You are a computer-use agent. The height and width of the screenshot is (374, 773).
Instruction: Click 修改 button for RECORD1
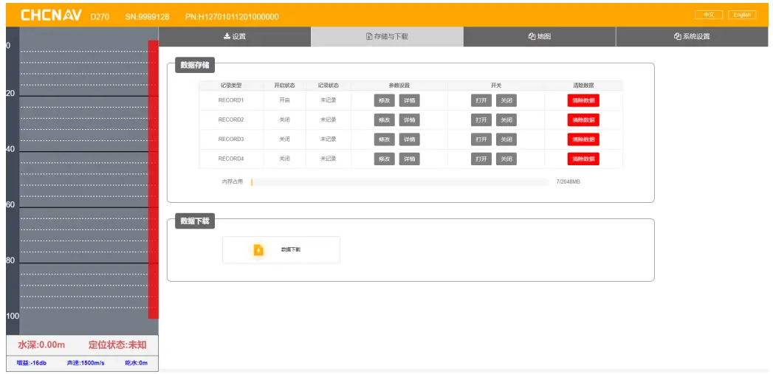(385, 100)
